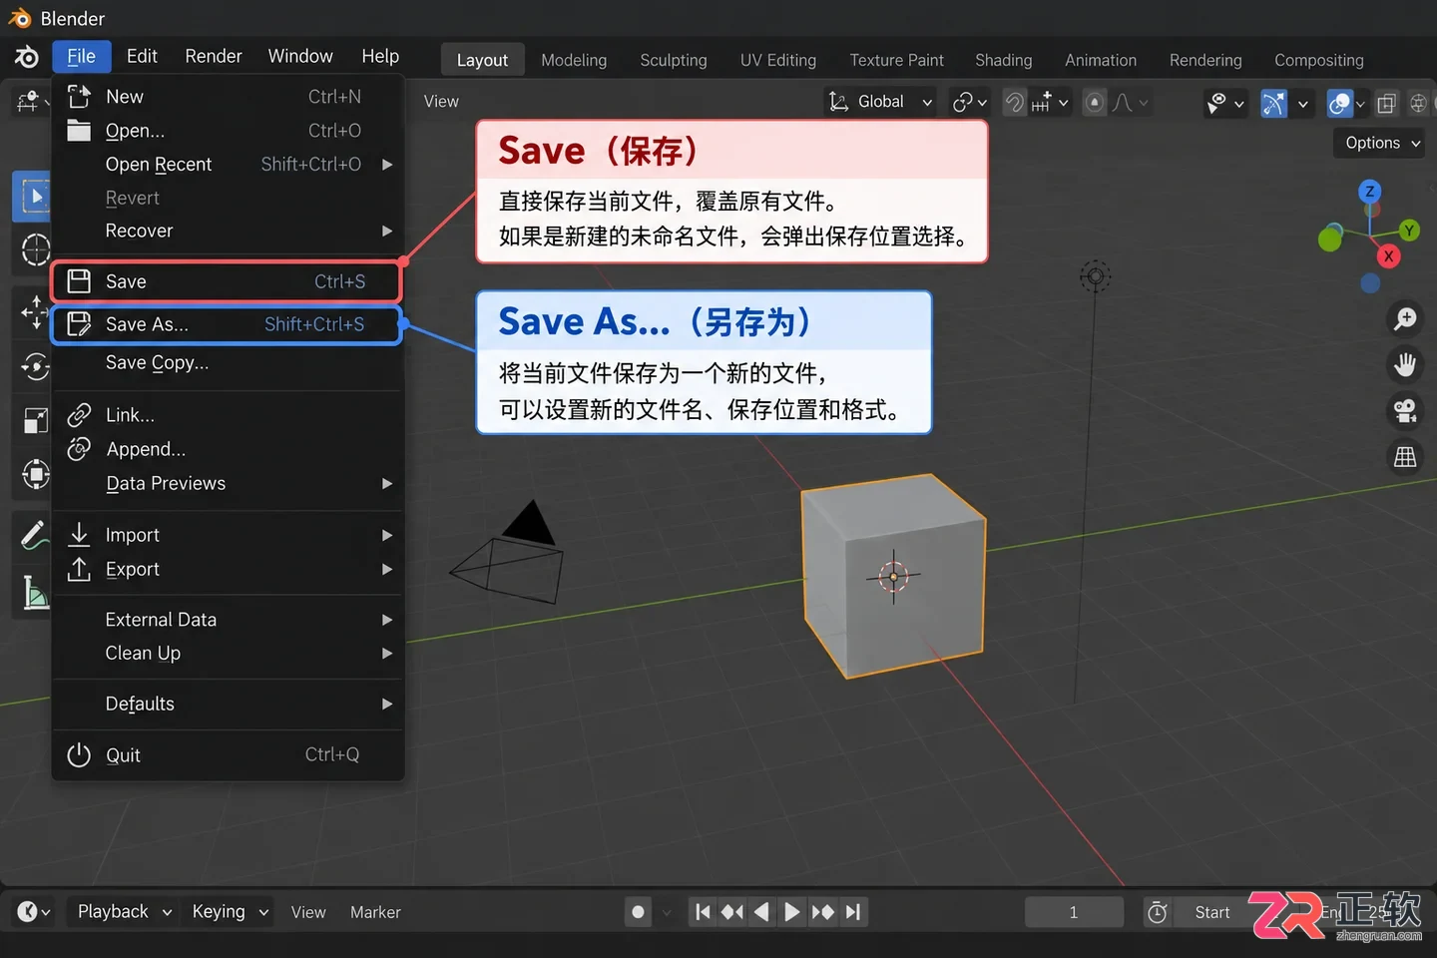
Task: Select the Annotate pencil tool
Action: pos(34,535)
